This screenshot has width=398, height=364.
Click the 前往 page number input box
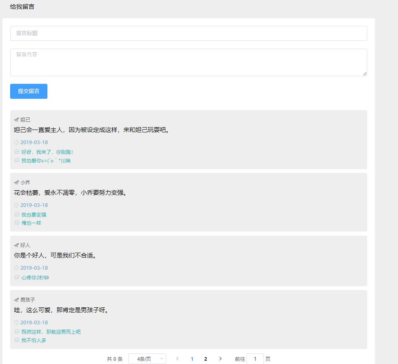pos(255,359)
